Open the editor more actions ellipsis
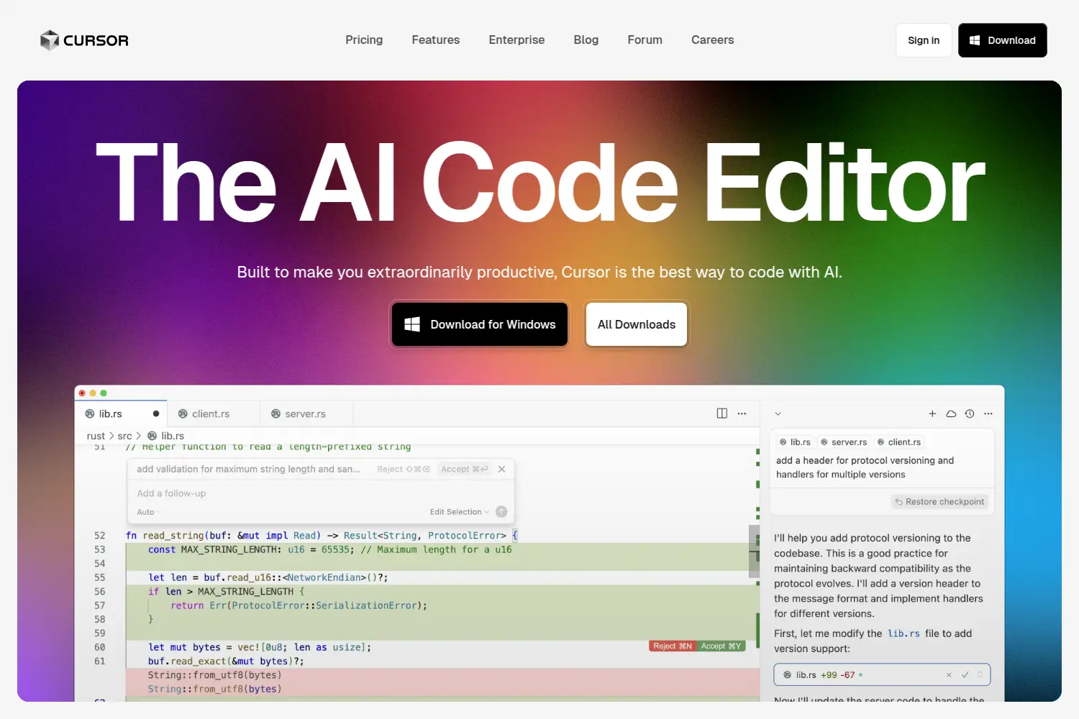This screenshot has width=1079, height=719. [x=742, y=413]
